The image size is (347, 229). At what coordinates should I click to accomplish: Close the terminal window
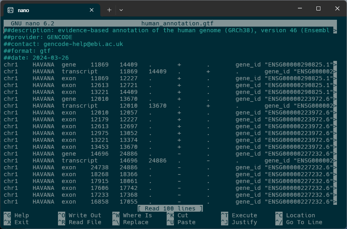337,8
